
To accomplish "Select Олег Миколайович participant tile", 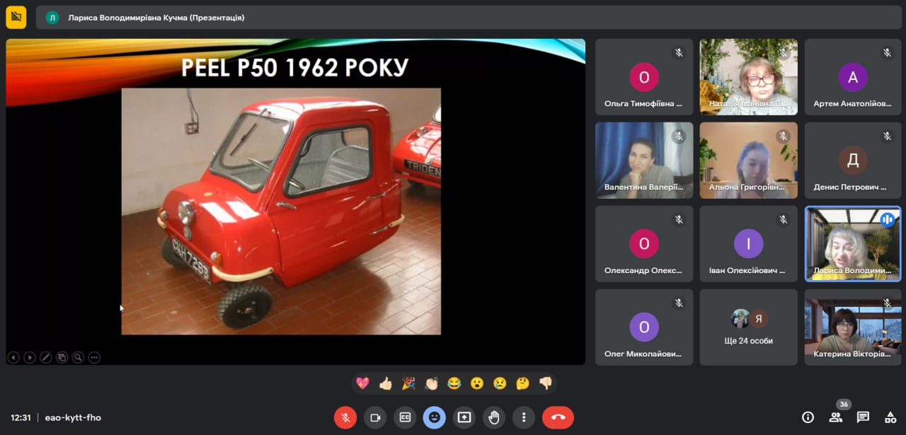I will 644,327.
